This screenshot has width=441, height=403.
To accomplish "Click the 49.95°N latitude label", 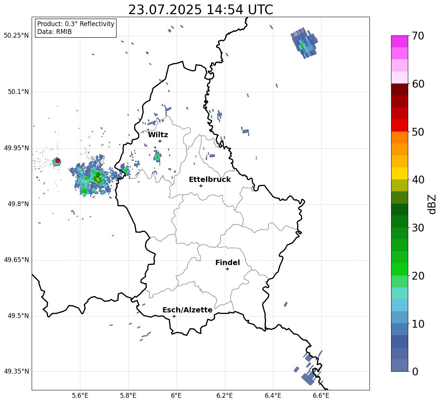I will click(x=16, y=148).
